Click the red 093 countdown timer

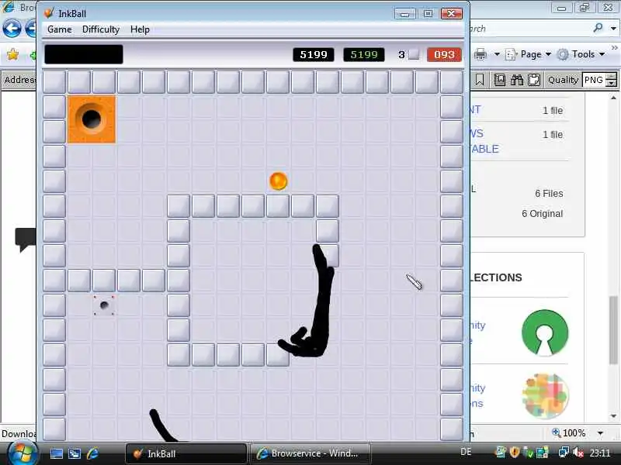(444, 54)
